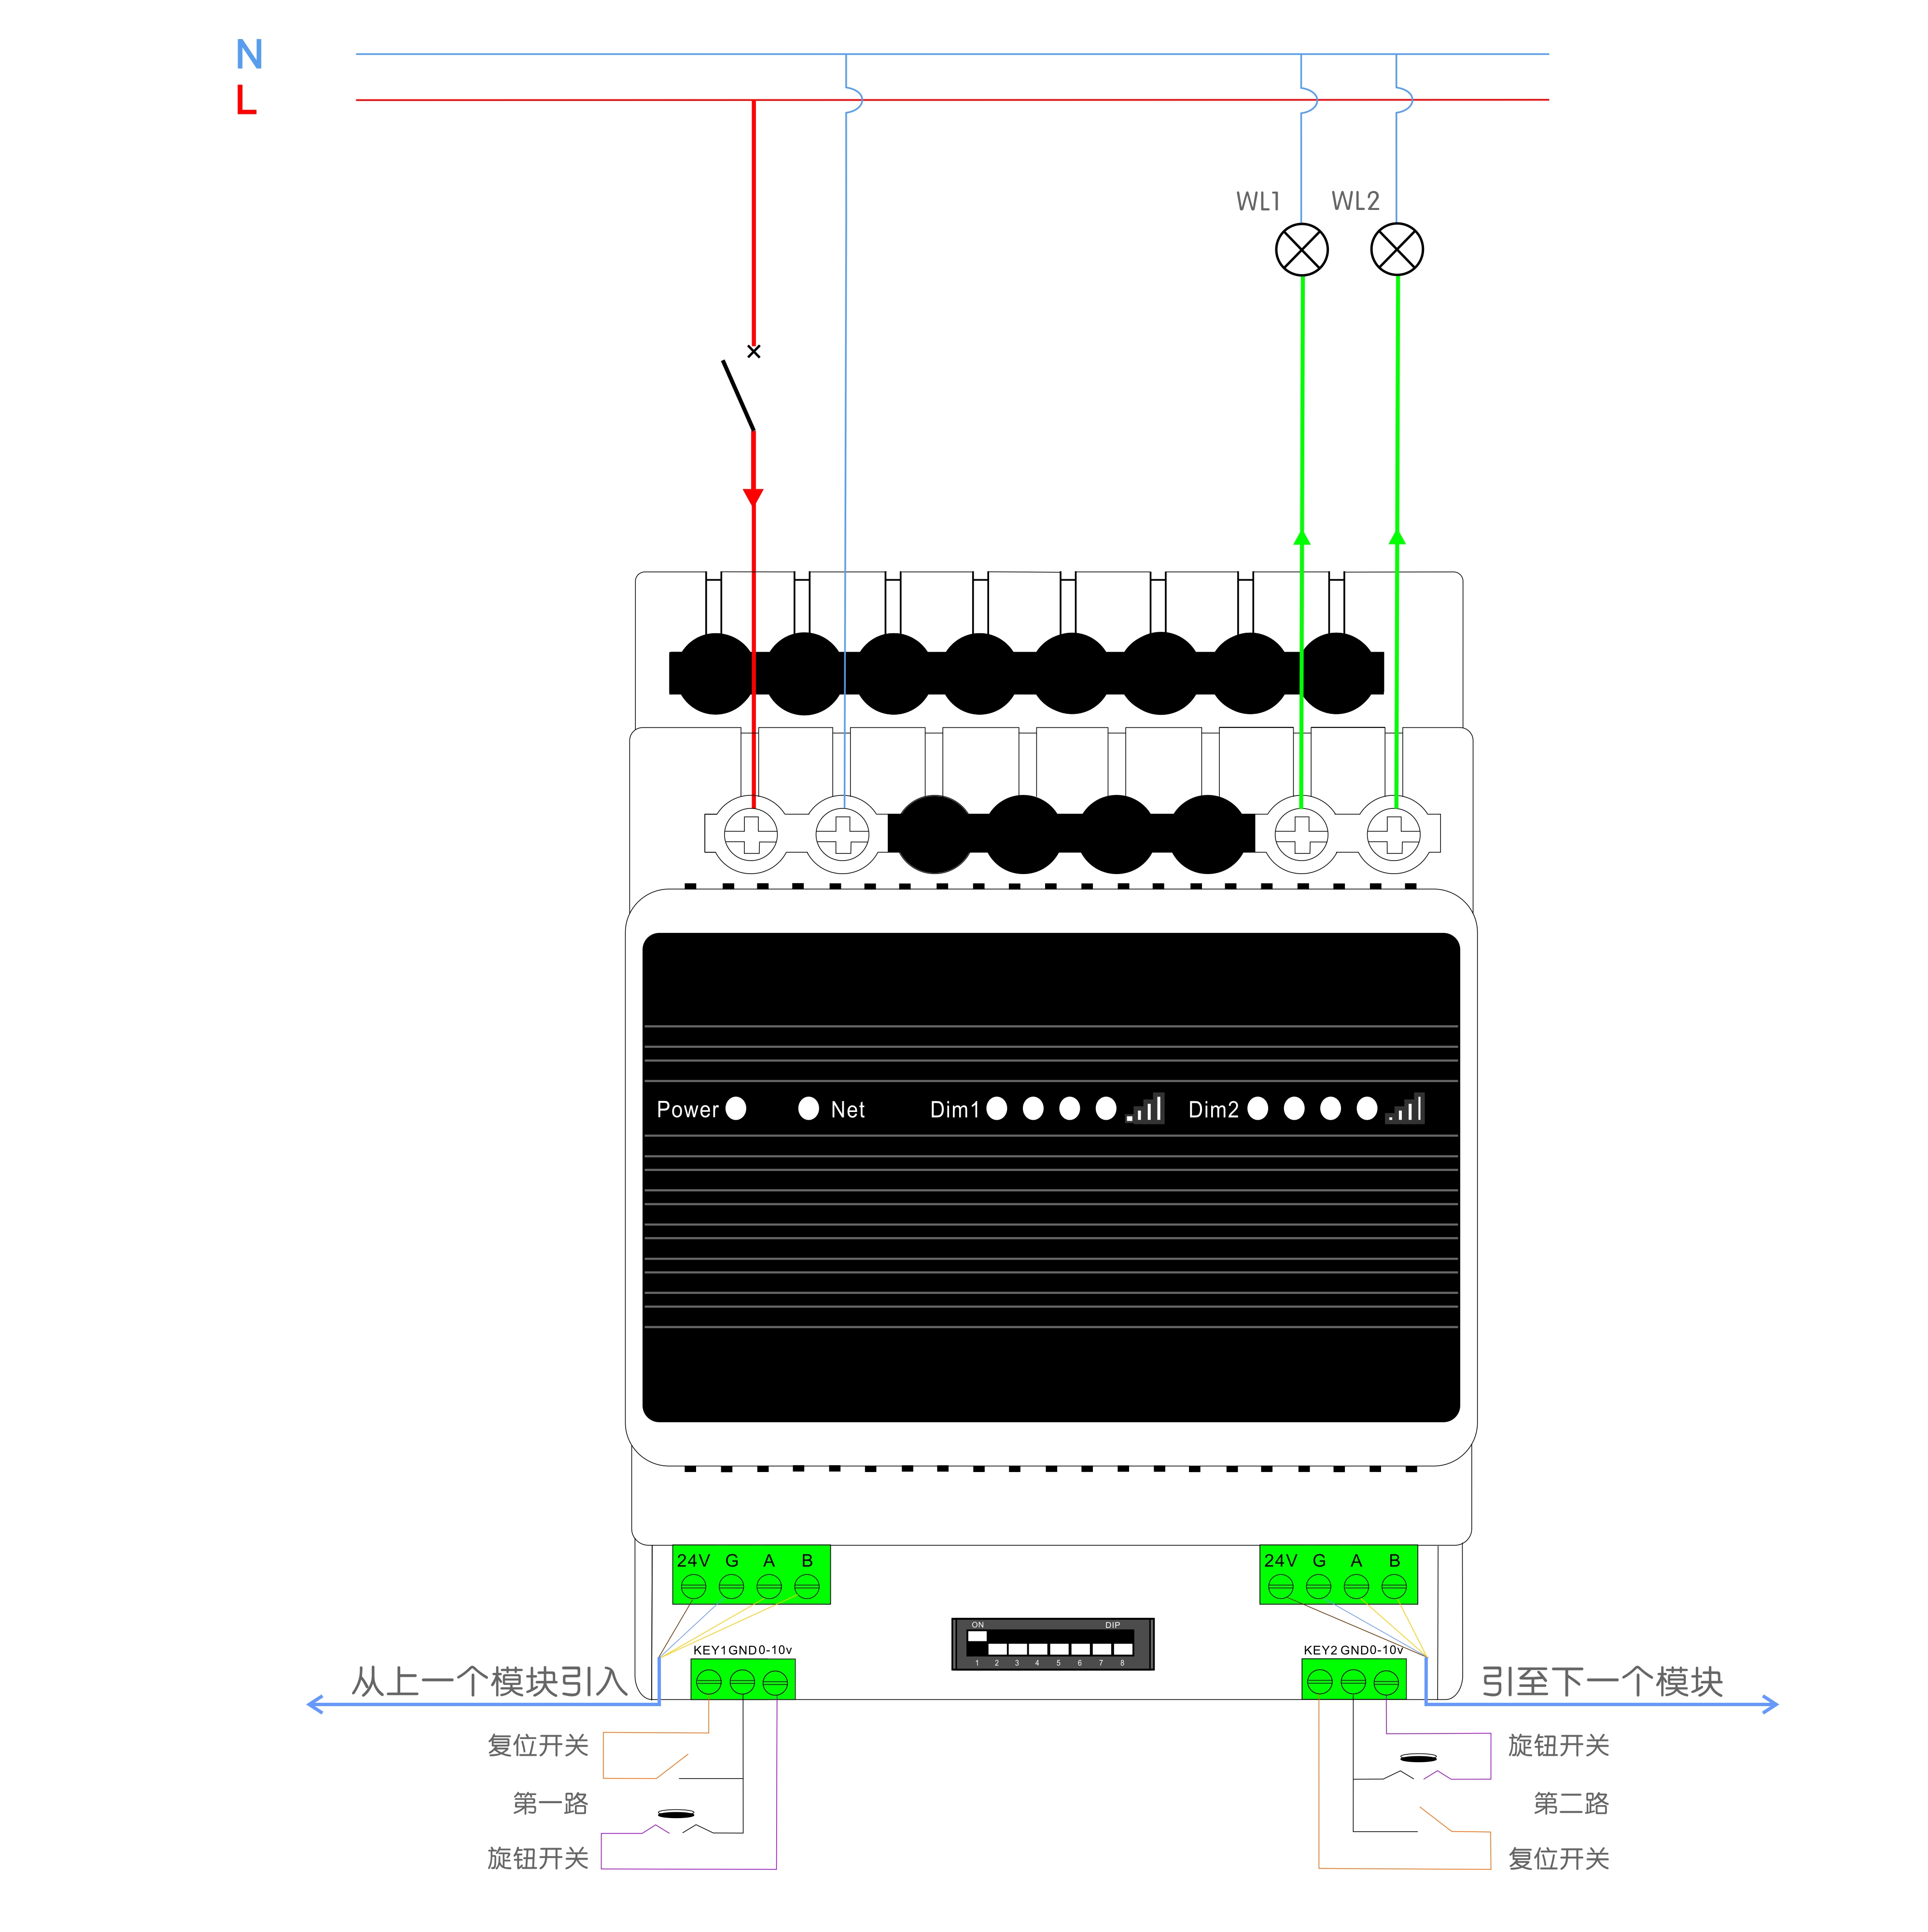
Task: Click the Dim2 label on the panel
Action: coord(1213,1109)
